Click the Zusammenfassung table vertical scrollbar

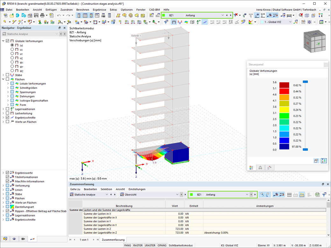328,217
